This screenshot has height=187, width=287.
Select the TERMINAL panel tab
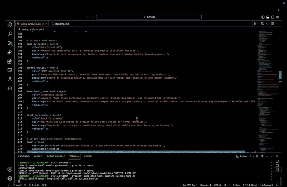74,156
